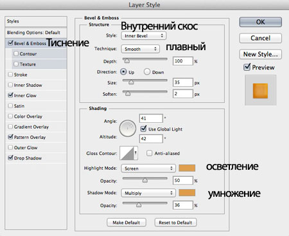Image resolution: width=289 pixels, height=236 pixels.
Task: Click the Angle field showing 41
Action: coord(151,118)
